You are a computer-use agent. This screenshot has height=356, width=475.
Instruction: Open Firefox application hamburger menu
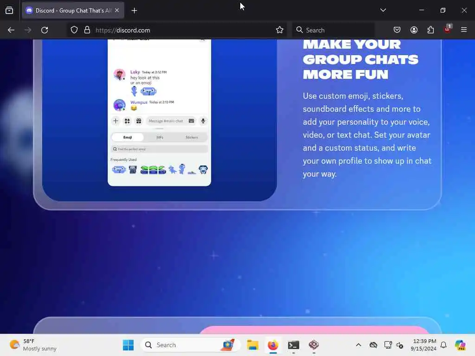(464, 30)
